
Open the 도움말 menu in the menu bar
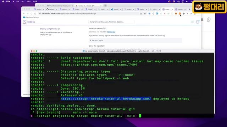tap(35, 1)
